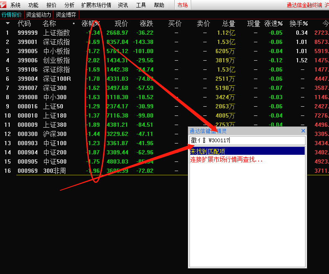Image resolution: width=329 pixels, height=274 pixels.
Task: Select the 上证指数 row
Action: [x=164, y=33]
